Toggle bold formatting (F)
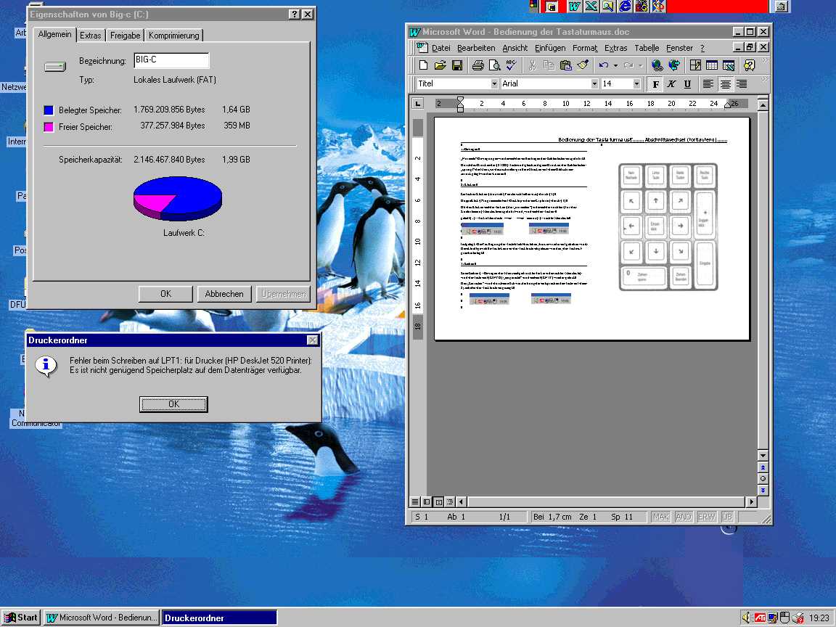 point(656,83)
